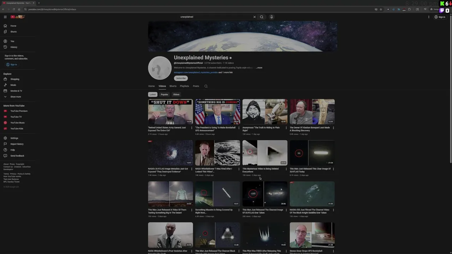This screenshot has height=254, width=452.
Task: Clear the search box with X
Action: click(254, 17)
